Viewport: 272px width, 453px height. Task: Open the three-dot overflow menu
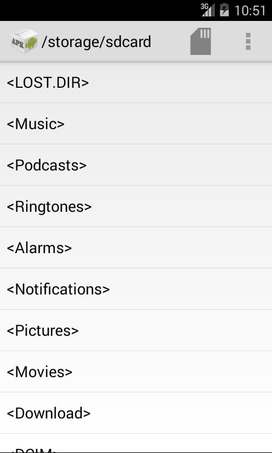[248, 41]
